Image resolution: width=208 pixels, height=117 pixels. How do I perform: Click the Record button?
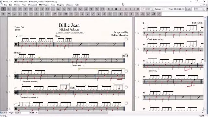(x=130, y=9)
